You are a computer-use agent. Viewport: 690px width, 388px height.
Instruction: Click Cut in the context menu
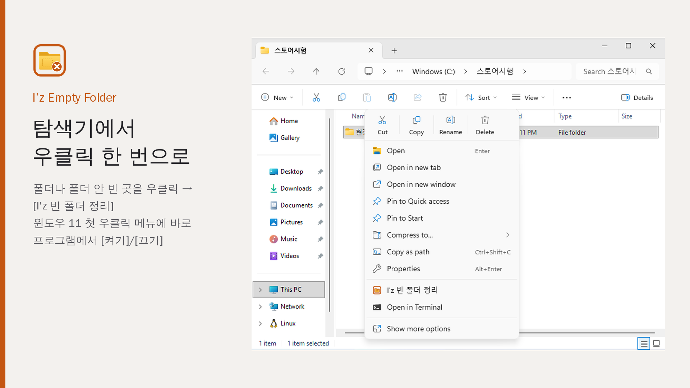pyautogui.click(x=382, y=125)
